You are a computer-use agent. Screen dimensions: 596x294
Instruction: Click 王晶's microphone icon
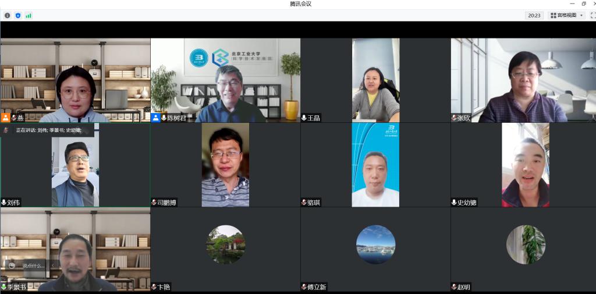[304, 118]
